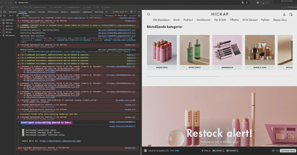The width and height of the screenshot is (297, 155).
Task: Click the 'Customize theme' button
Action: (288, 151)
